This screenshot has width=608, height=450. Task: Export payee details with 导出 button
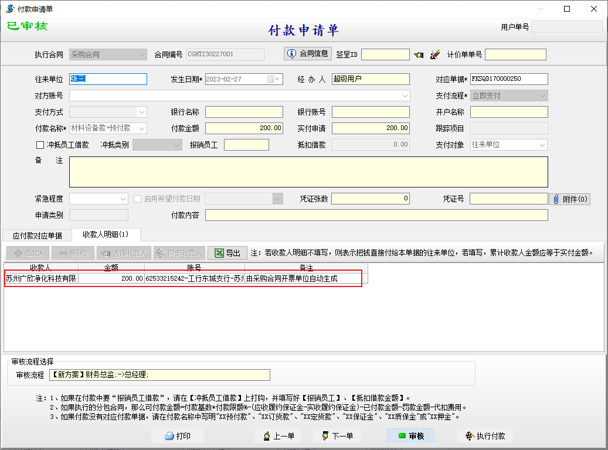pyautogui.click(x=227, y=253)
